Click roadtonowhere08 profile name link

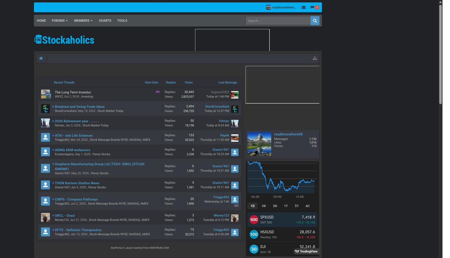click(288, 134)
